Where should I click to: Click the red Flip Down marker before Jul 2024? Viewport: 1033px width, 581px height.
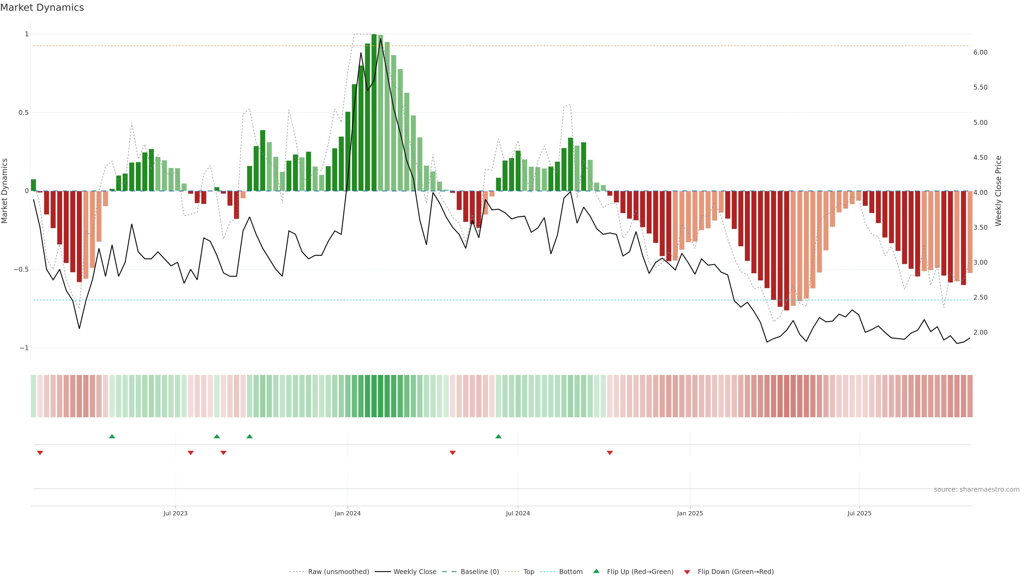pos(452,453)
